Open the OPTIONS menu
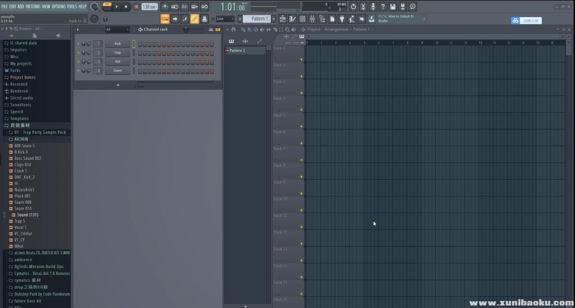 59,6
